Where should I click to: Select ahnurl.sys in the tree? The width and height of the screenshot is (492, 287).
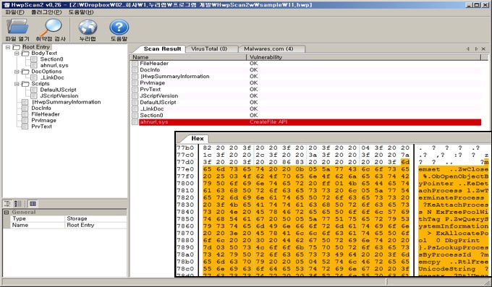(x=54, y=65)
